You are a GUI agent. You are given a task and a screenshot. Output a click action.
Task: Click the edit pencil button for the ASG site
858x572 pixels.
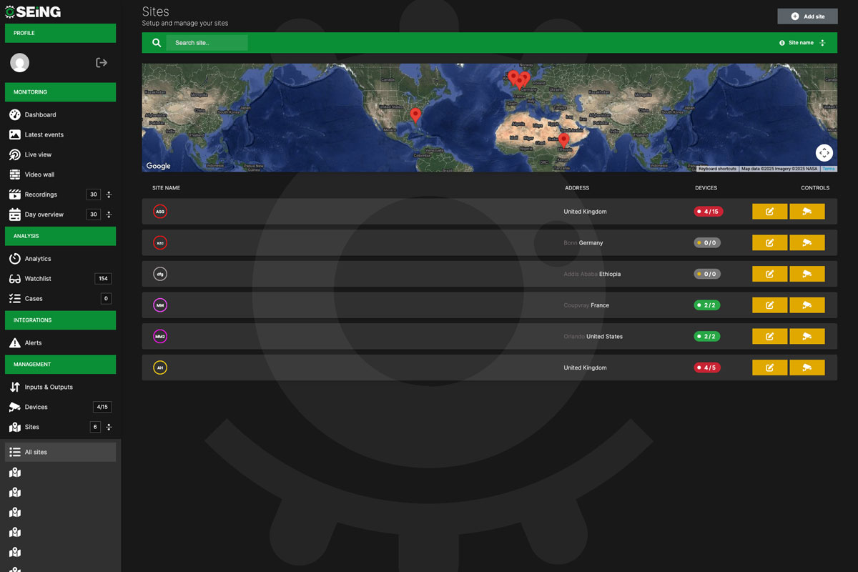click(769, 211)
